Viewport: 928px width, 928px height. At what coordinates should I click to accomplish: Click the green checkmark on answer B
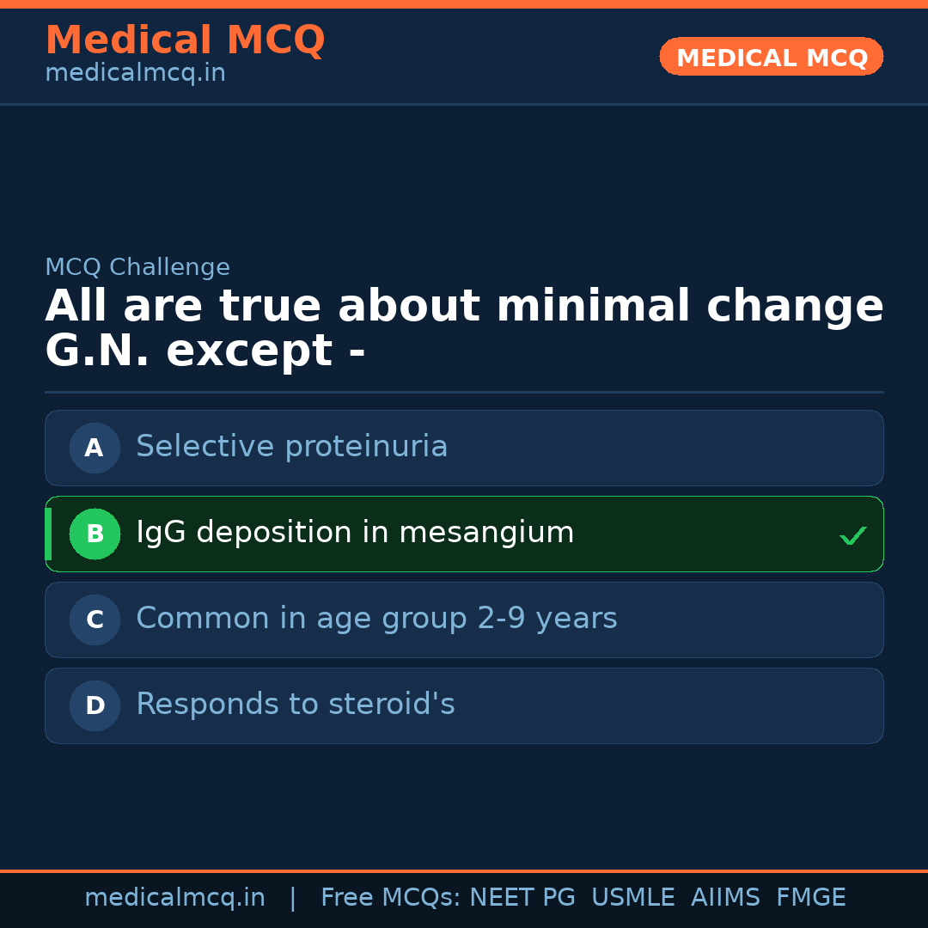click(853, 535)
